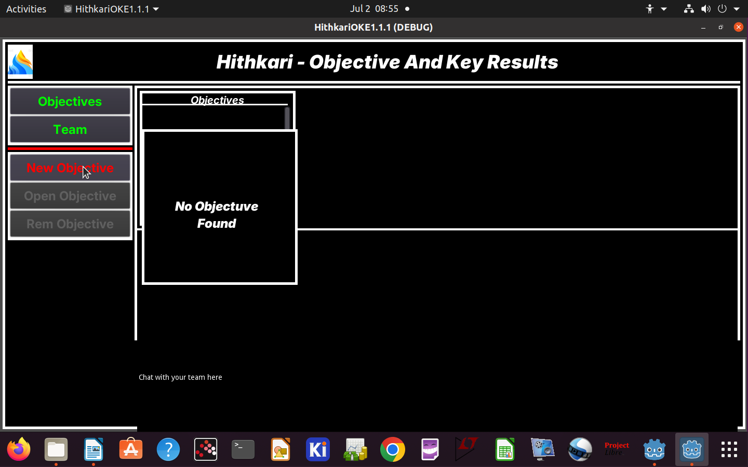The height and width of the screenshot is (467, 748).
Task: Create a New Objective
Action: (70, 168)
